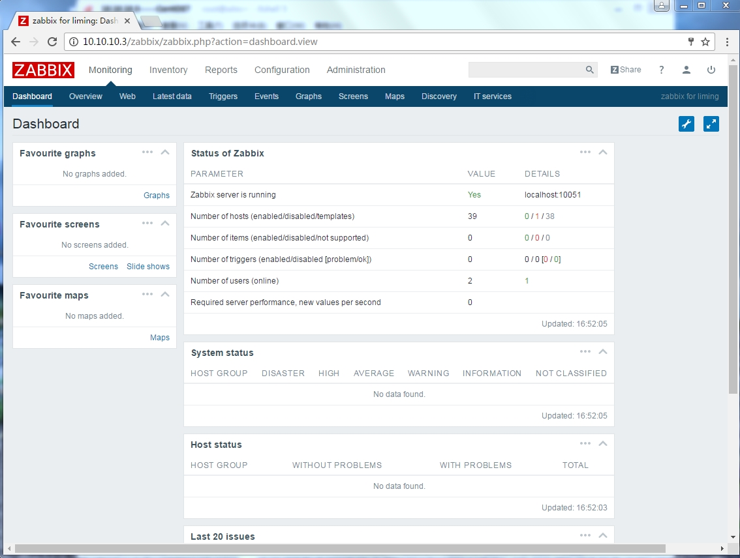740x558 pixels.
Task: Reload the page in browser
Action: click(x=52, y=42)
